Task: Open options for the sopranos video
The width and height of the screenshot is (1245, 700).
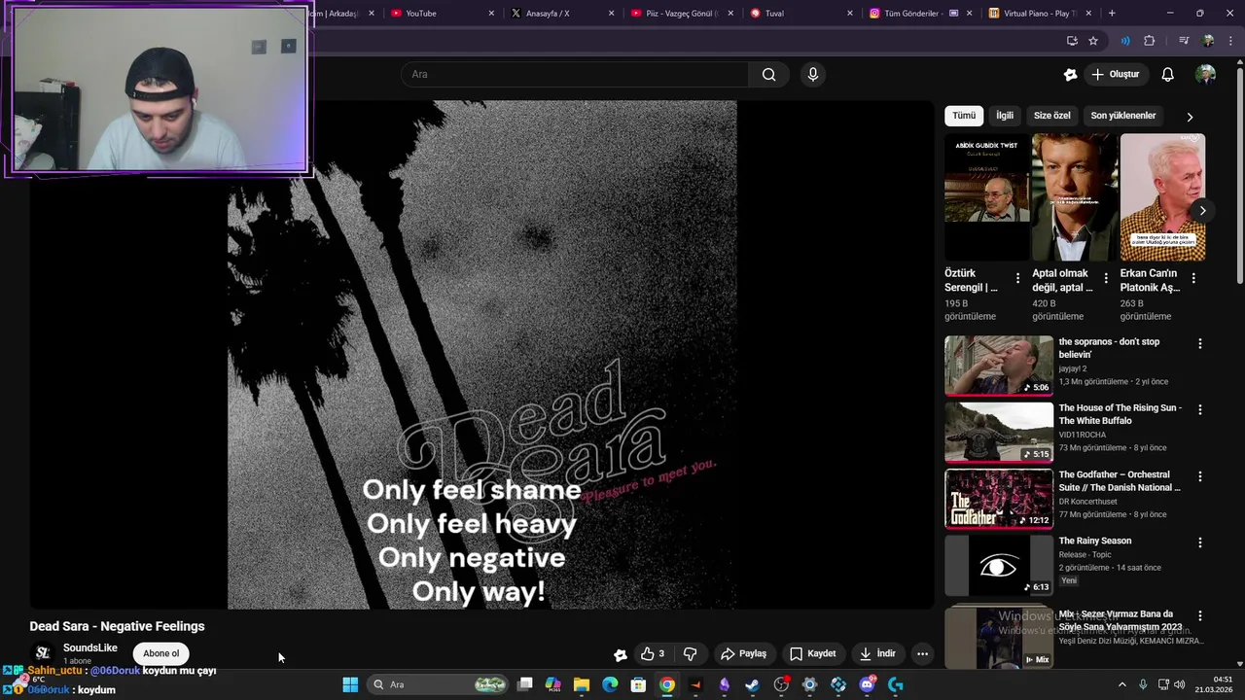Action: pos(1199,343)
